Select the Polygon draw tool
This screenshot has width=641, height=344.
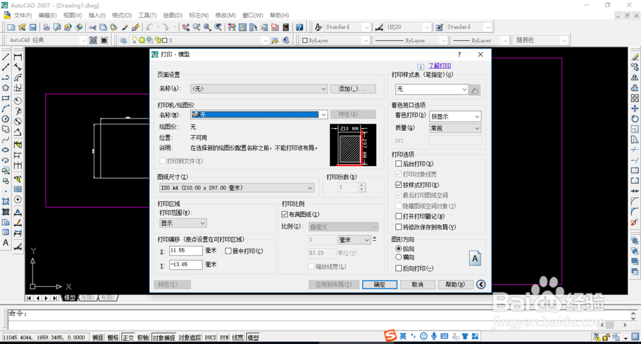[x=6, y=88]
